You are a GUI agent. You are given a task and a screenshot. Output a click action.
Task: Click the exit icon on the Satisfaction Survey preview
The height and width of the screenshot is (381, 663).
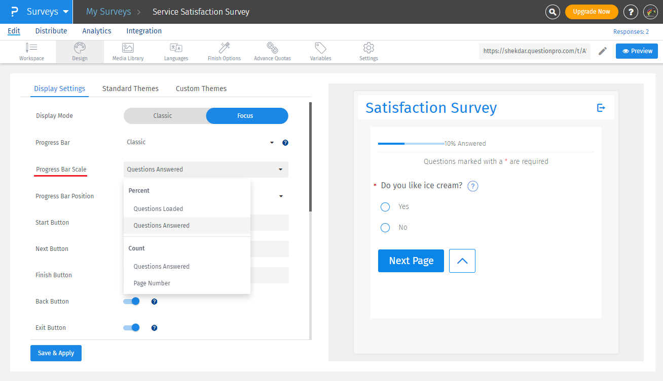601,107
